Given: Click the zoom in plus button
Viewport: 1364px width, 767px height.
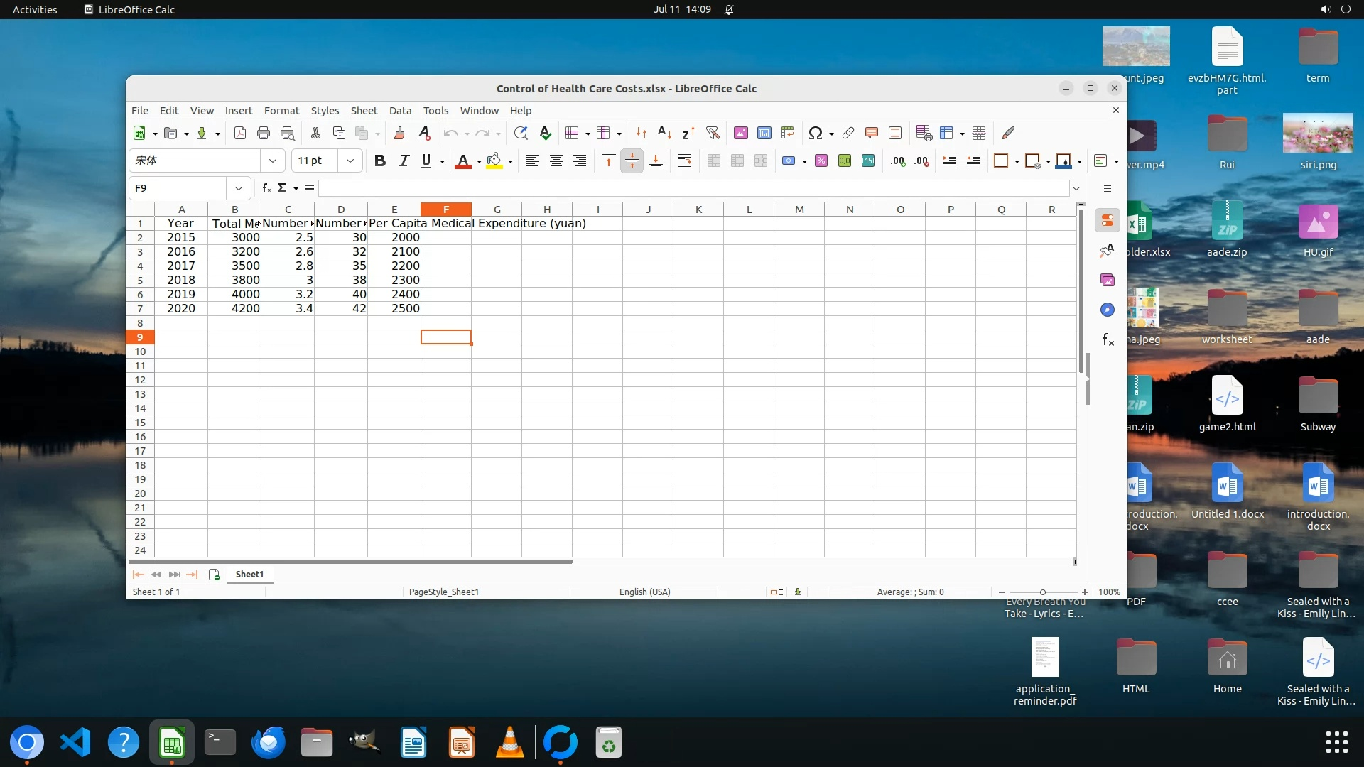Looking at the screenshot, I should (1085, 592).
